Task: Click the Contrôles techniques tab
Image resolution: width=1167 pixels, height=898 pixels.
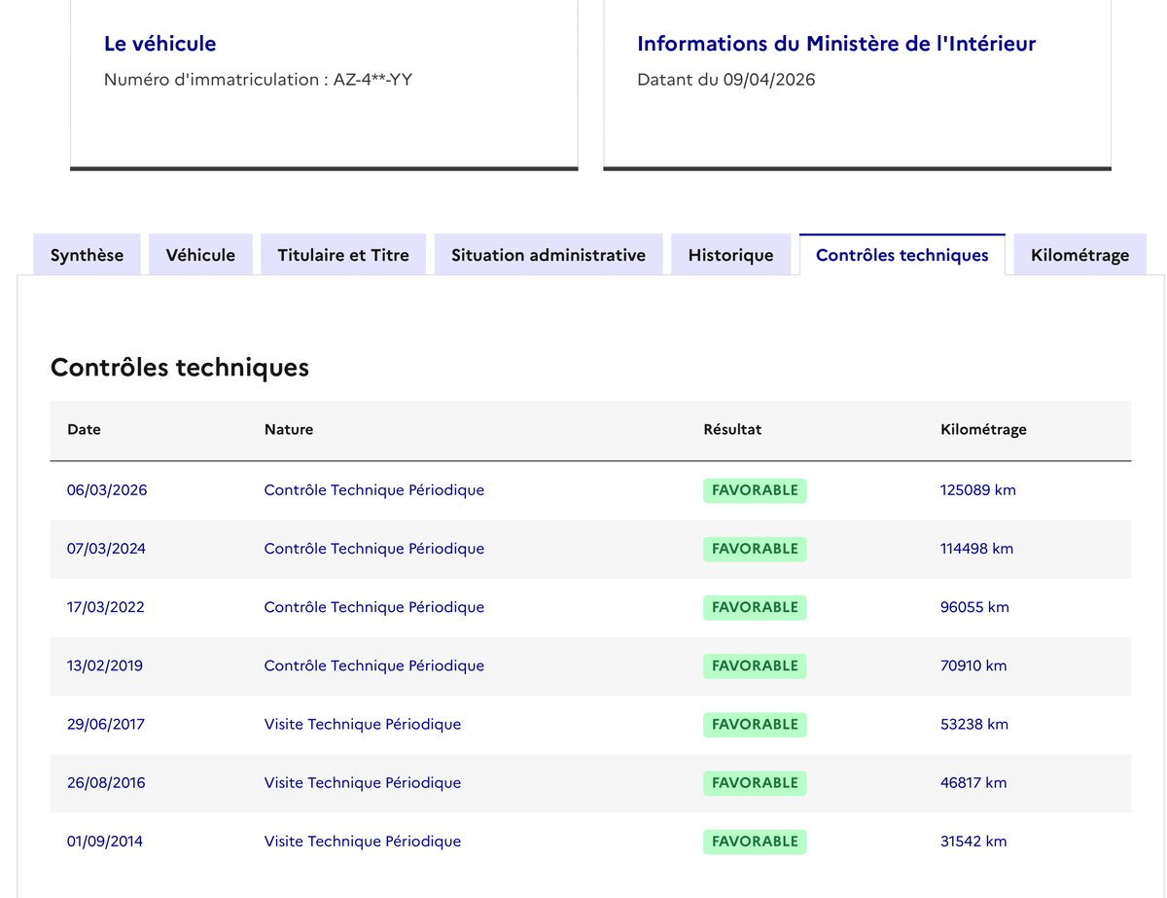Action: tap(902, 255)
